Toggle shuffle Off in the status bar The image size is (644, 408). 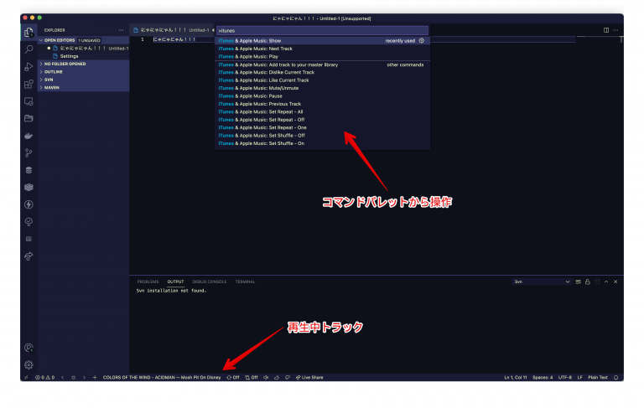(252, 378)
